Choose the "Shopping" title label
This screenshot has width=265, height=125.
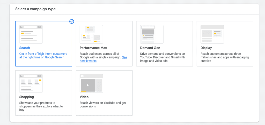tap(27, 97)
